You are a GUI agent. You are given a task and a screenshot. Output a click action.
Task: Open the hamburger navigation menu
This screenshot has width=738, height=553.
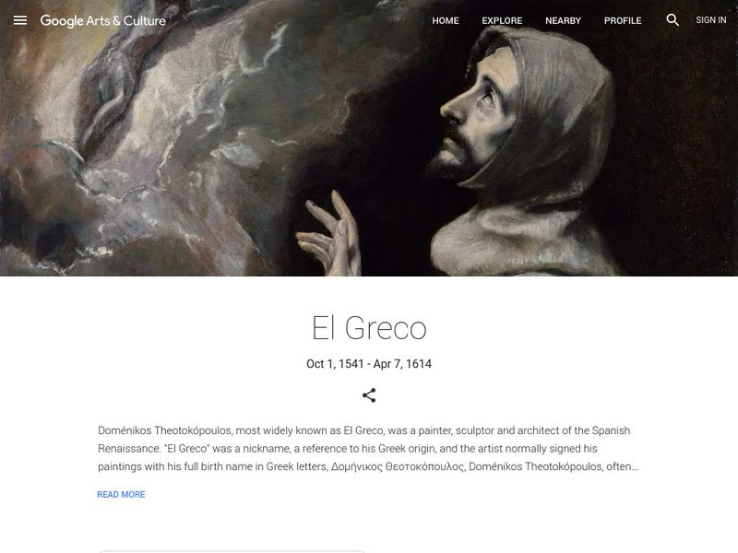tap(19, 20)
